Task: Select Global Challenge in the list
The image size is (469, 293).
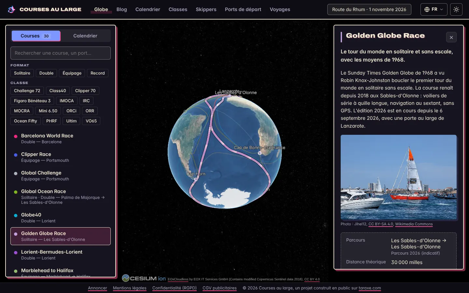Action: coord(61,176)
